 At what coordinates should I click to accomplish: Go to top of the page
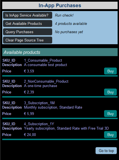point(106,151)
